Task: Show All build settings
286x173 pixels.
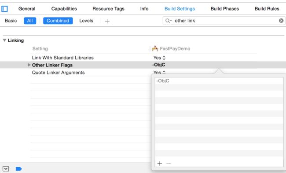Action: pyautogui.click(x=30, y=21)
